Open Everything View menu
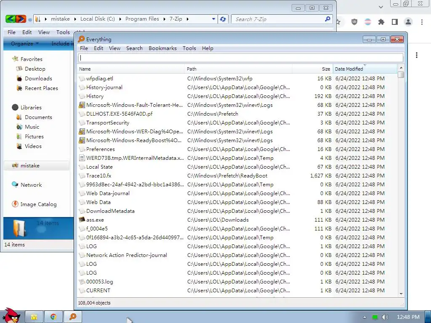The width and height of the screenshot is (431, 323). click(x=114, y=48)
